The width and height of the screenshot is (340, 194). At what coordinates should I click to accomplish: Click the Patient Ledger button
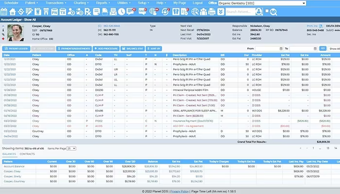coord(16,48)
